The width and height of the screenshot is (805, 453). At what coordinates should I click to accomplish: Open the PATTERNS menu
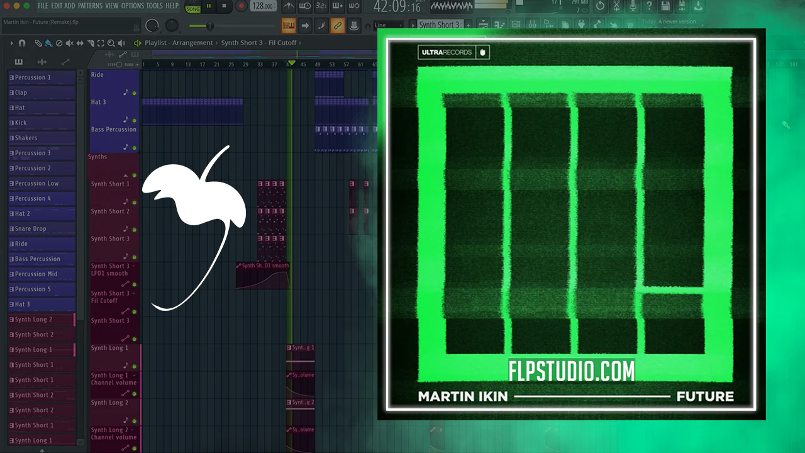point(91,6)
